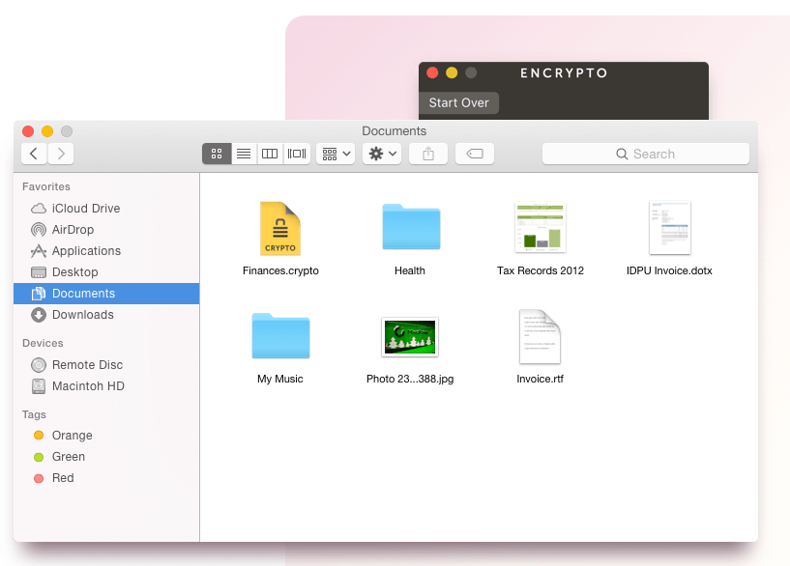Image resolution: width=790 pixels, height=566 pixels.
Task: Click the Tax Records 2012 name label
Action: 541,270
